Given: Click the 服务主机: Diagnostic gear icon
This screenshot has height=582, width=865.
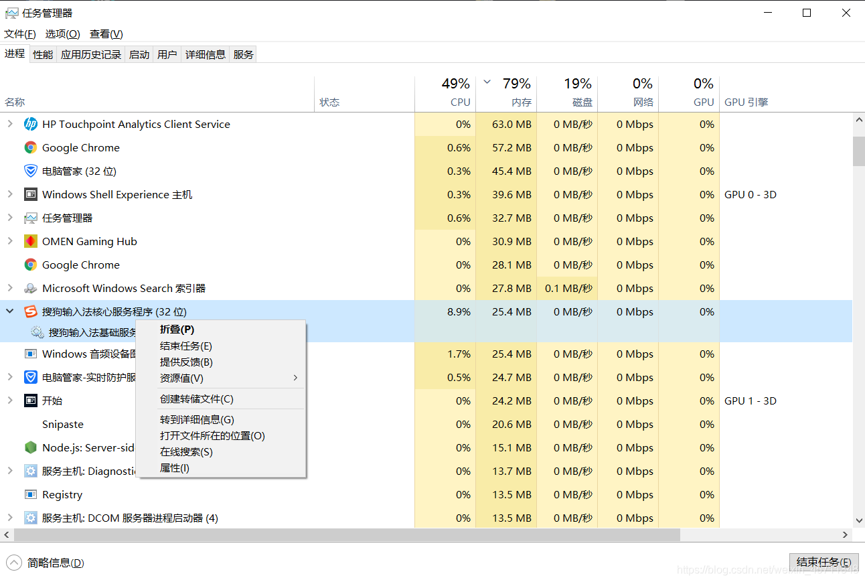Looking at the screenshot, I should click(x=30, y=471).
